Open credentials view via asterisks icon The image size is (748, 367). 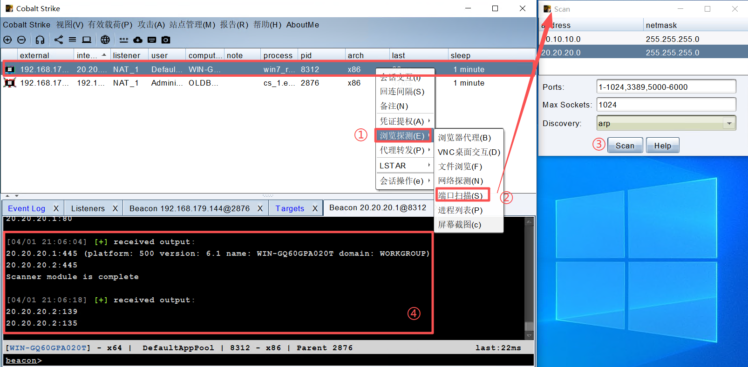[123, 40]
